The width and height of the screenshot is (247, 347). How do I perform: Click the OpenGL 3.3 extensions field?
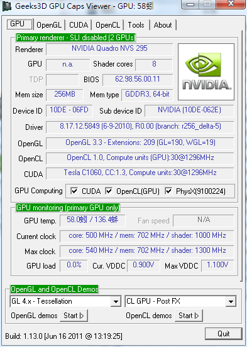tap(140, 143)
